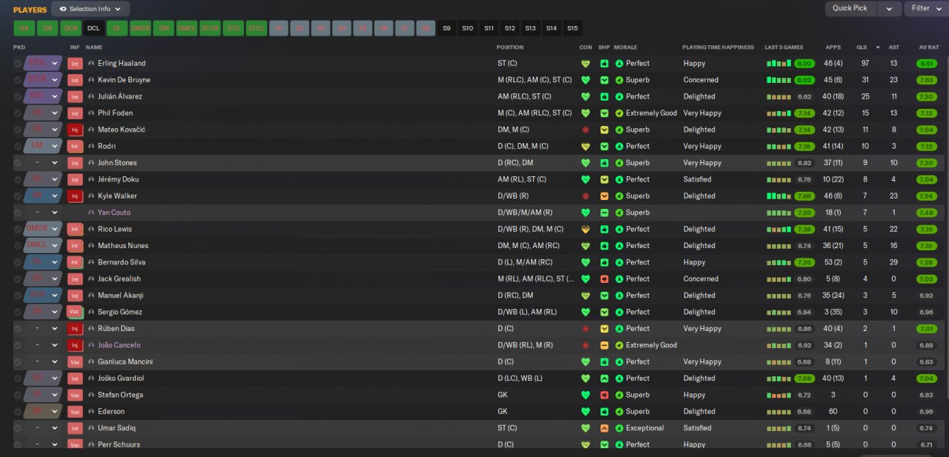
Task: Toggle the selection check for Bernardo Silva
Action: (18, 262)
